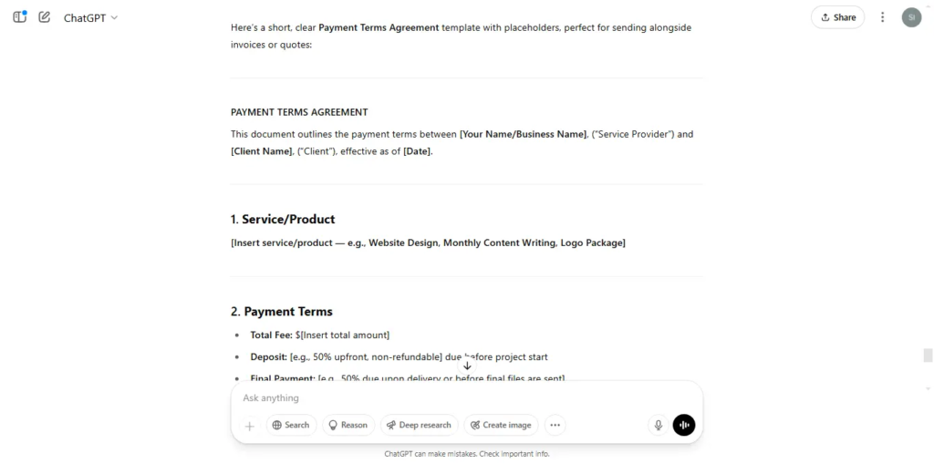Image resolution: width=934 pixels, height=464 pixels.
Task: Toggle the Search tool
Action: [x=291, y=426]
